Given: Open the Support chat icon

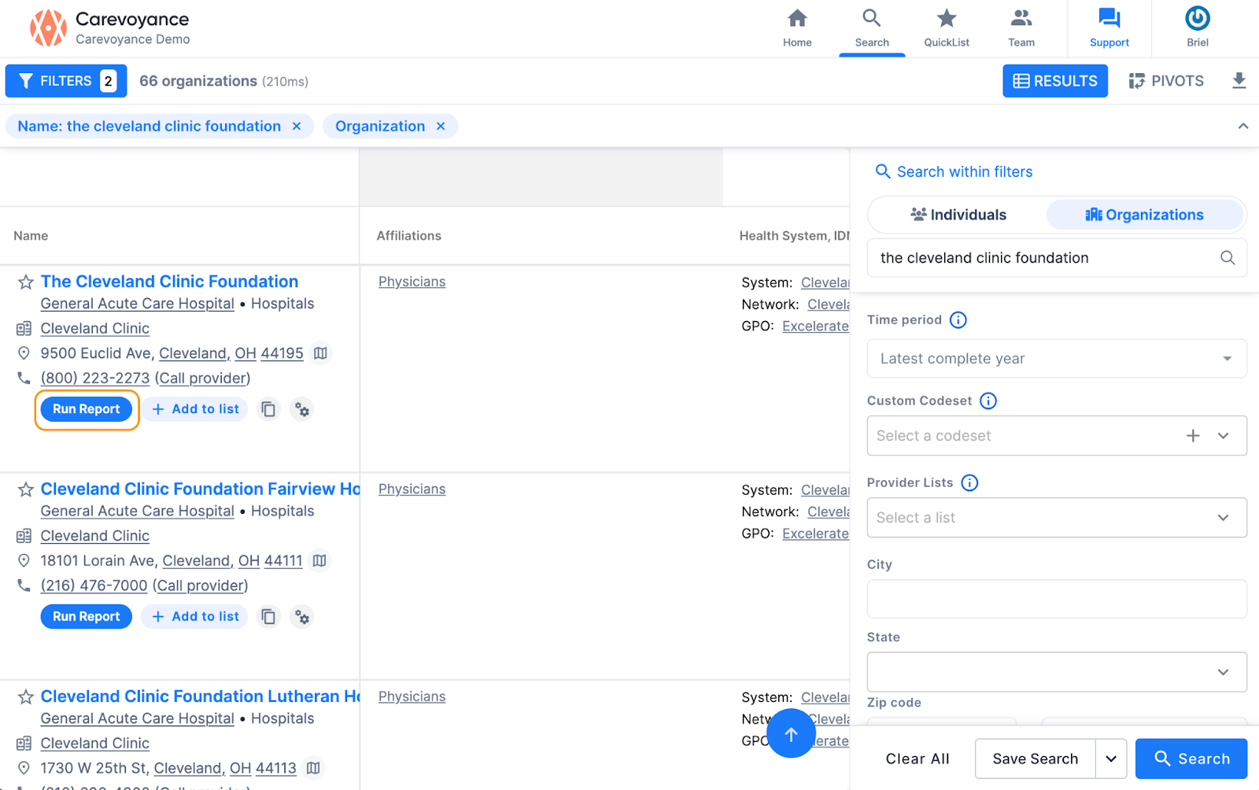Looking at the screenshot, I should click(x=1109, y=28).
